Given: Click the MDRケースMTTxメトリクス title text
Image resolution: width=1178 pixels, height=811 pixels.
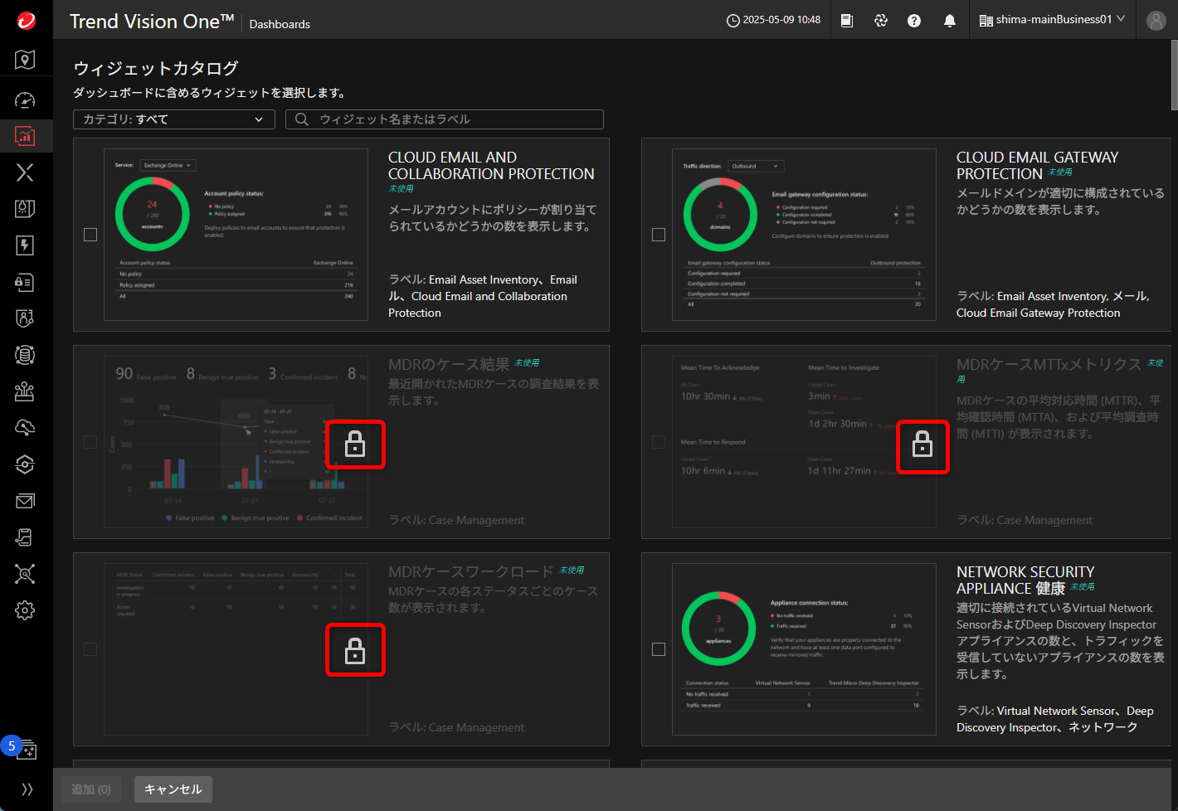Looking at the screenshot, I should tap(1049, 364).
